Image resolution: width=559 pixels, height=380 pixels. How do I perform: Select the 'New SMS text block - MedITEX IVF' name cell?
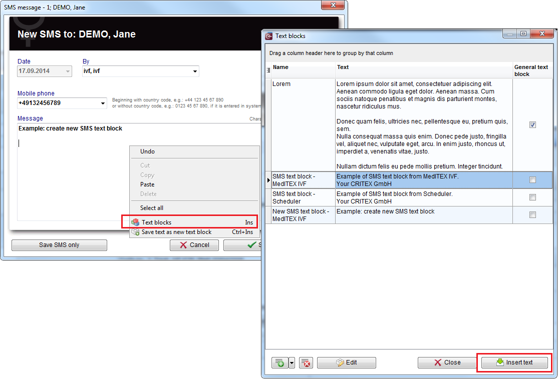click(304, 215)
